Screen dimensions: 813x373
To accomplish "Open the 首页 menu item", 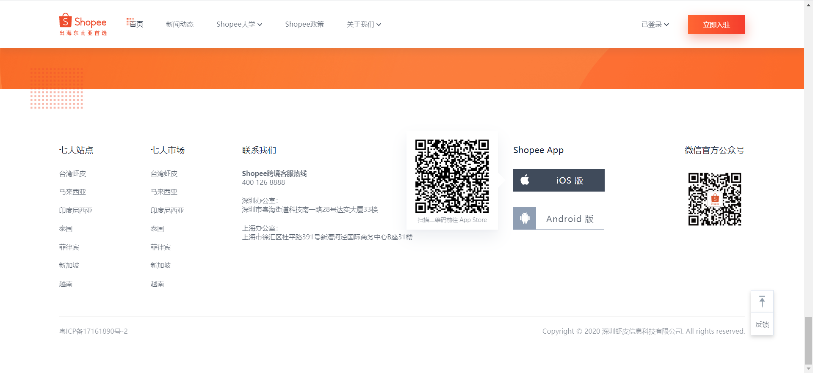I will click(135, 24).
